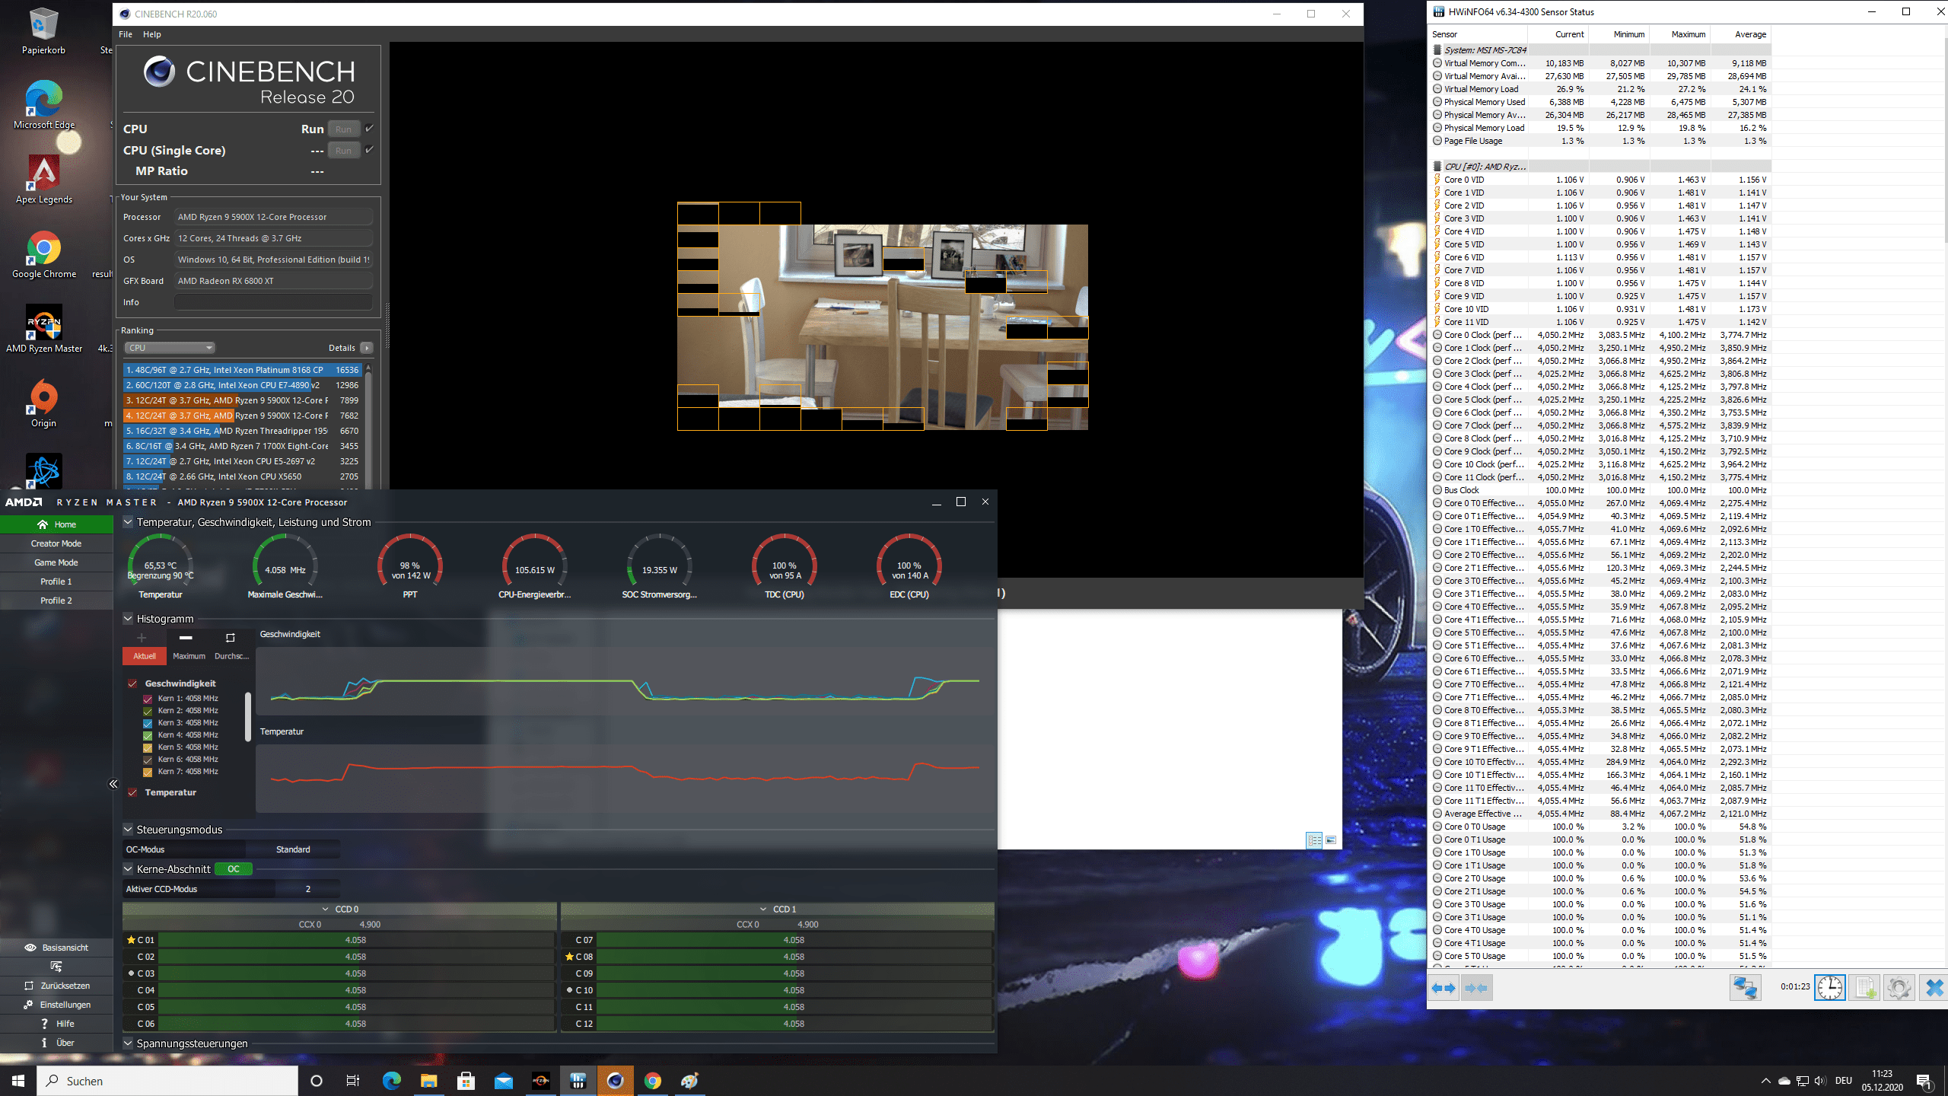Click Cinebench icon in taskbar
1948x1096 pixels.
point(615,1081)
